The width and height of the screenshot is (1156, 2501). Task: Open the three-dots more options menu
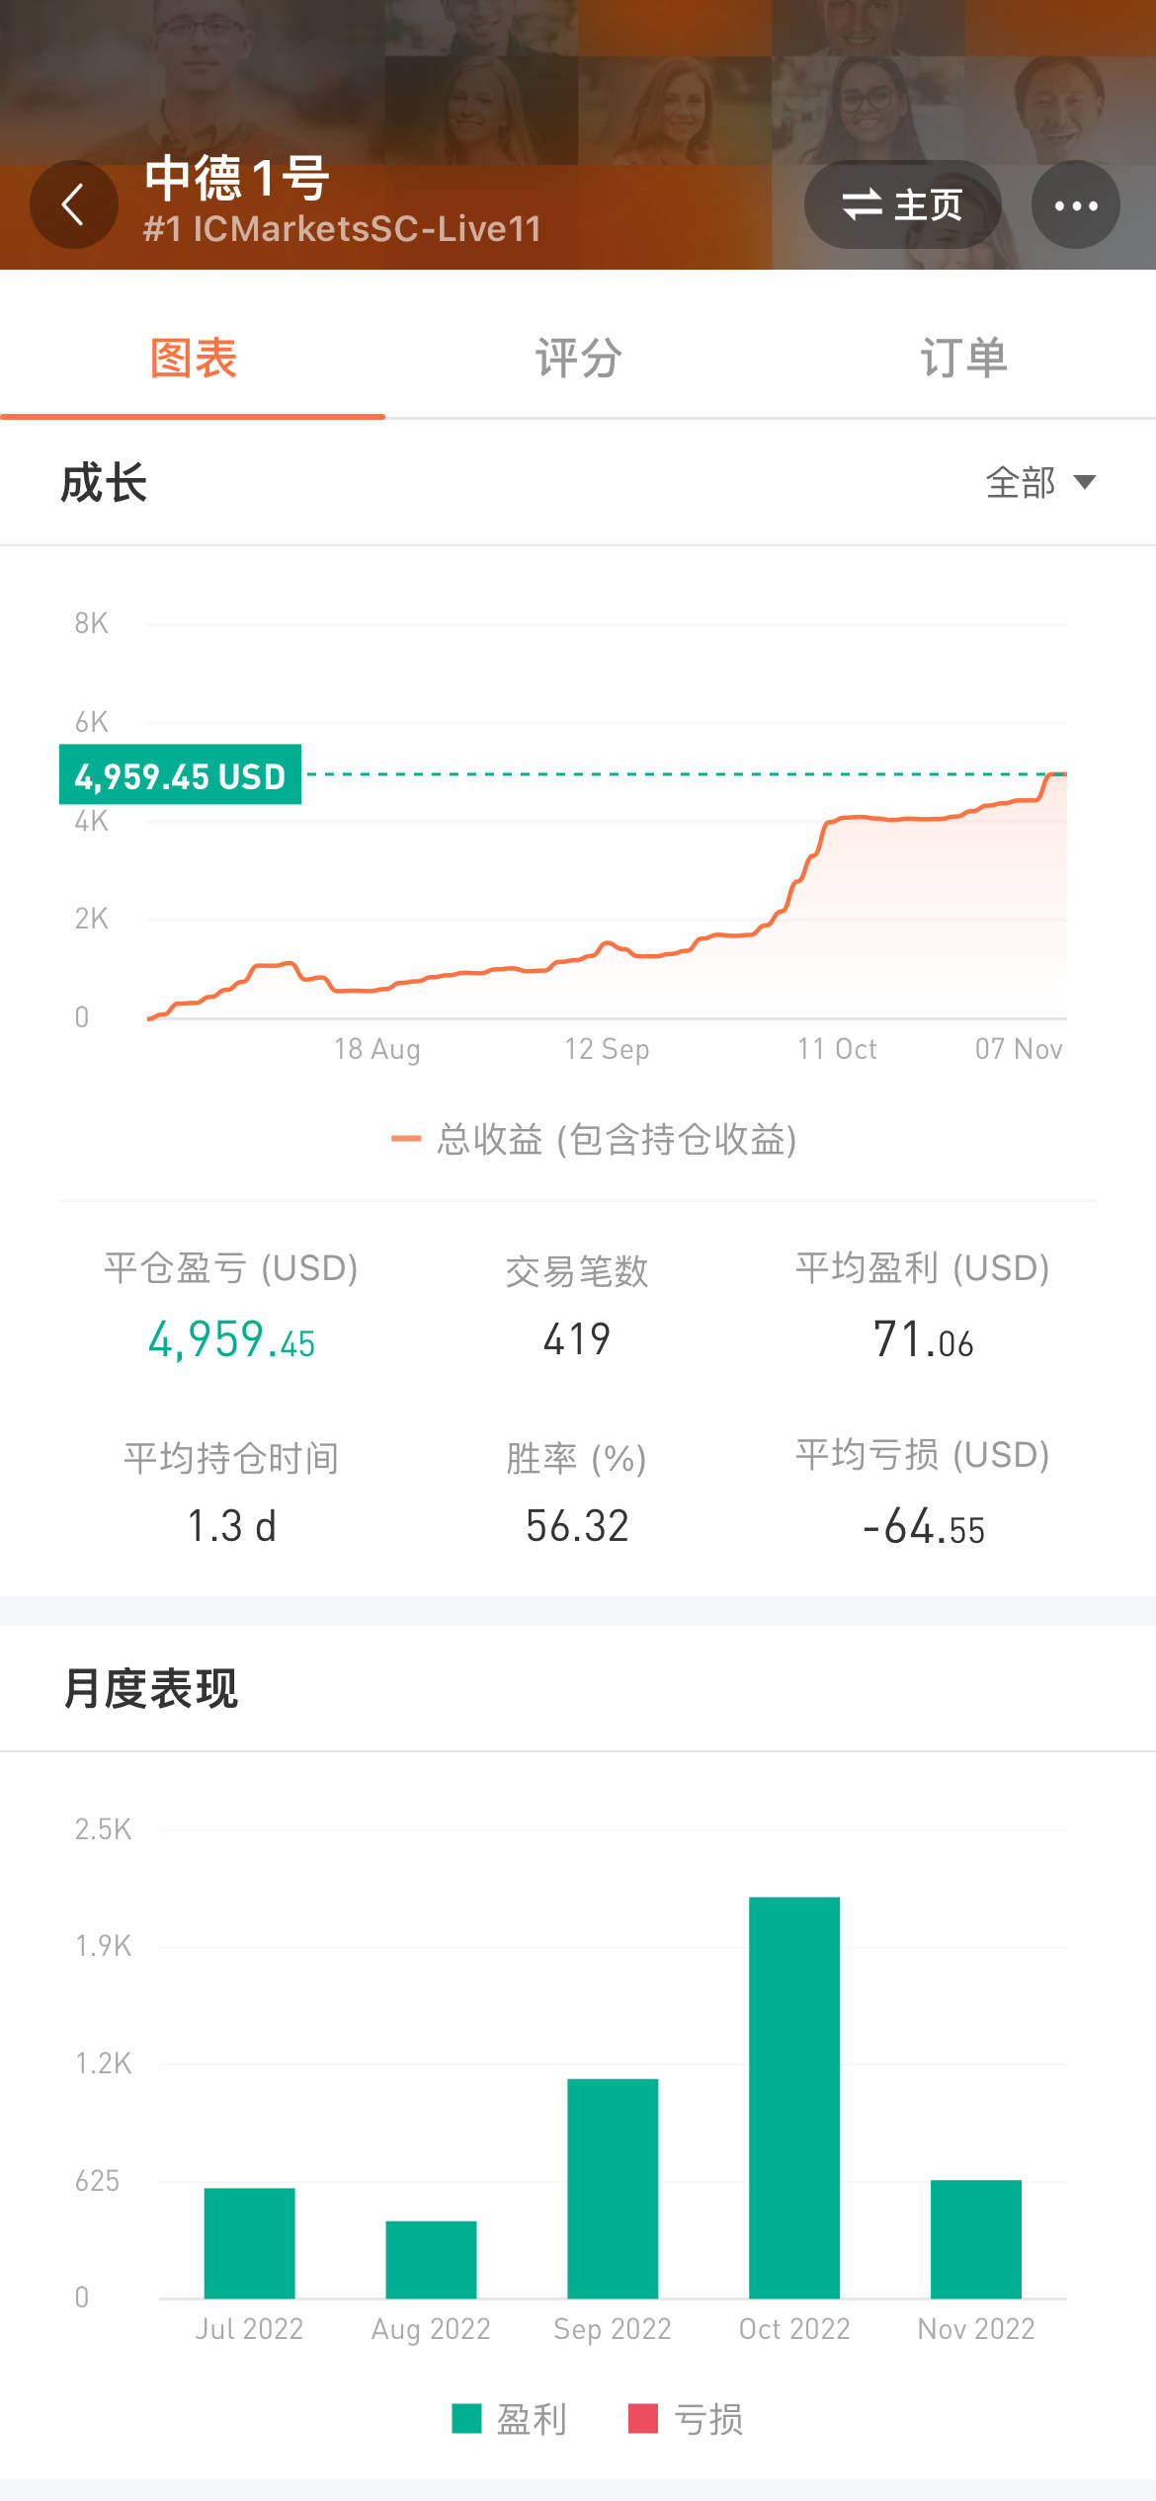[1075, 205]
